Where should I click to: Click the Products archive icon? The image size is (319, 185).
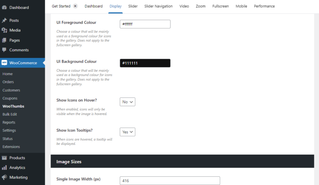click(4, 158)
